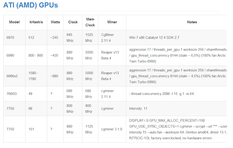
Task: Click the Notes column header
Action: click(192, 22)
